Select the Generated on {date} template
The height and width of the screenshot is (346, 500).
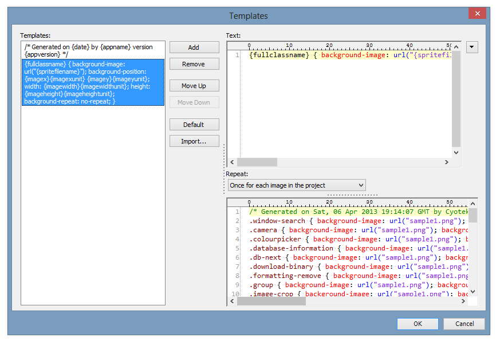coord(93,50)
